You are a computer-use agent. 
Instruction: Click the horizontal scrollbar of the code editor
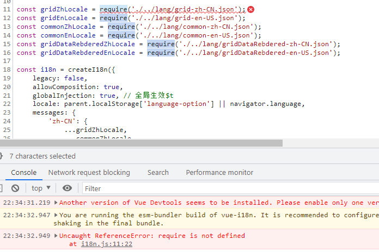point(141,143)
